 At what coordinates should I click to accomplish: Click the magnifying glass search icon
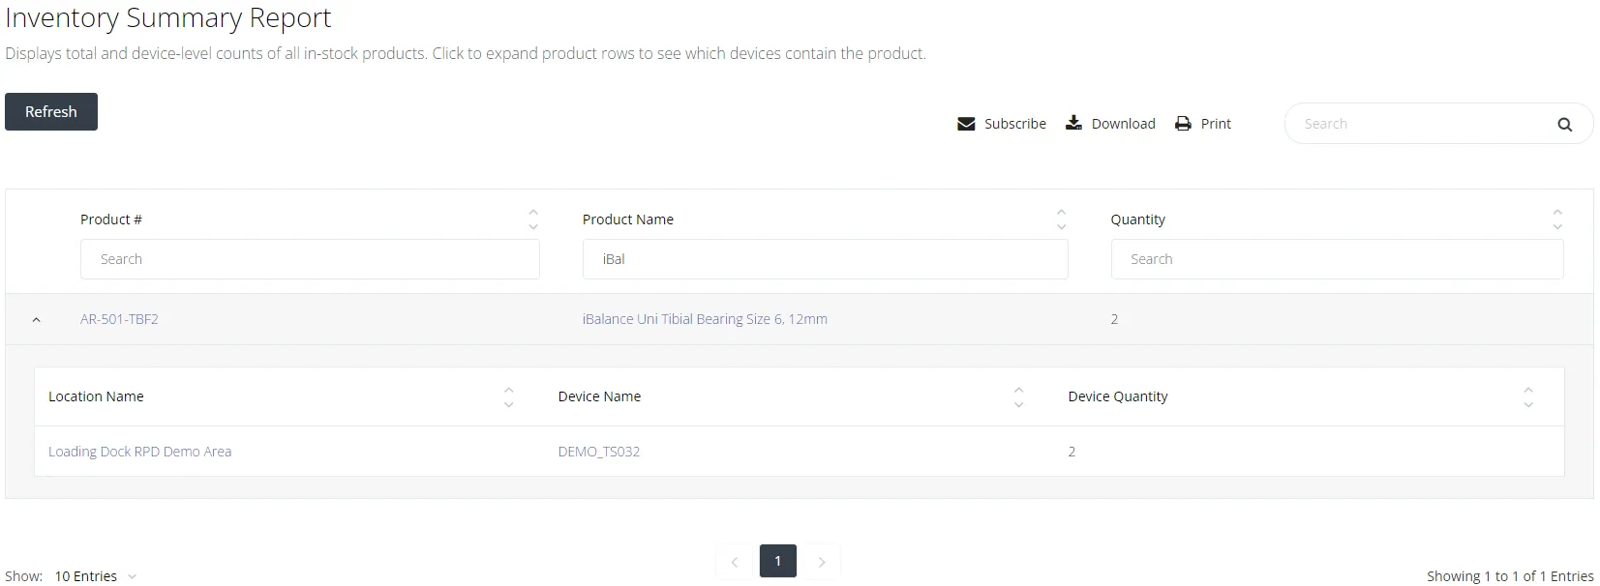pyautogui.click(x=1564, y=124)
